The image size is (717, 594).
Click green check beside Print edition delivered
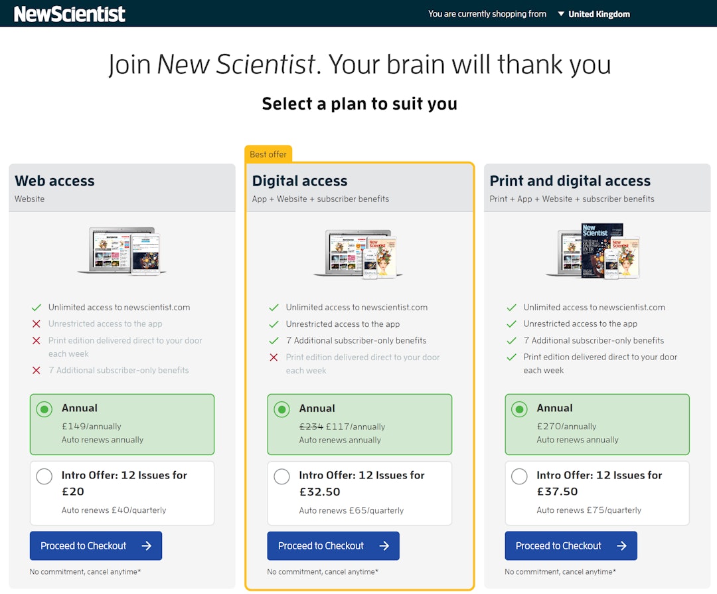click(511, 357)
